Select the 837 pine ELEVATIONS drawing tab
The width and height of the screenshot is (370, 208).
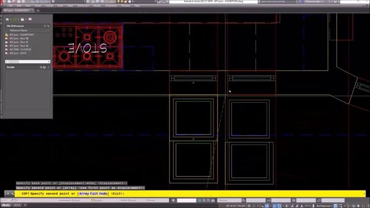[x=17, y=10]
